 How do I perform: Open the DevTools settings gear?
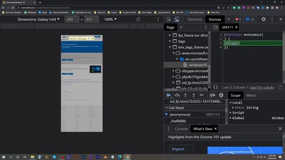(x=264, y=19)
